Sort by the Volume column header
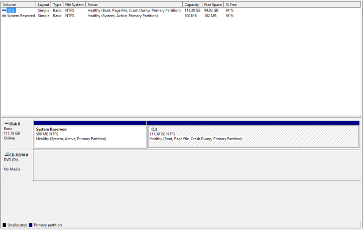 [x=19, y=5]
